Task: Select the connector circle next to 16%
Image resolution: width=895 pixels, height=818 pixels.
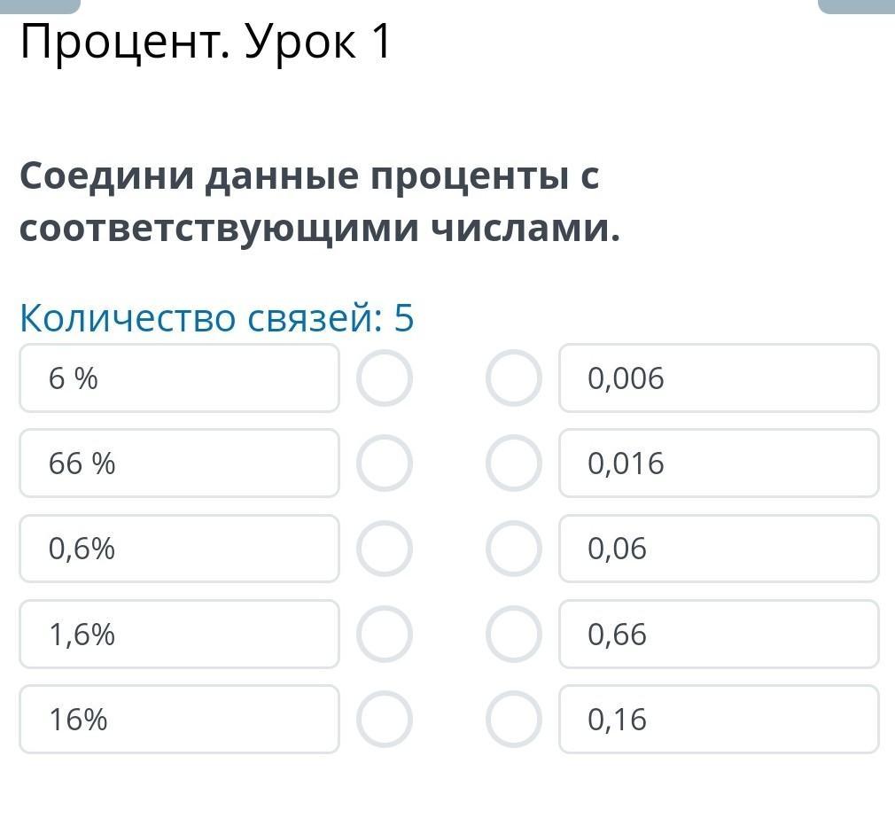Action: (x=385, y=719)
